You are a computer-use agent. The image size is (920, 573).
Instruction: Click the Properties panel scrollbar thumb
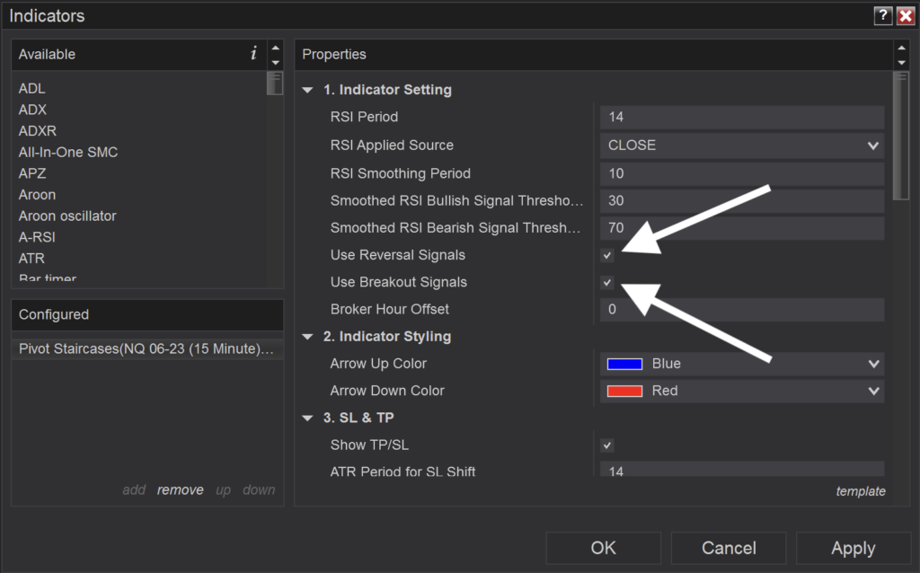900,136
